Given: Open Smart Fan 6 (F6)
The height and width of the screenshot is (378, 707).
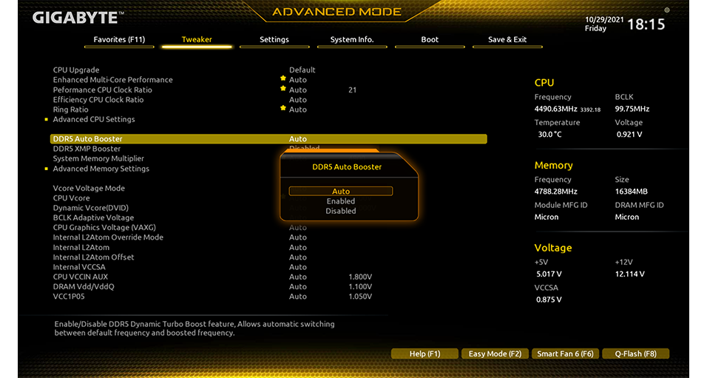Looking at the screenshot, I should click(x=565, y=354).
